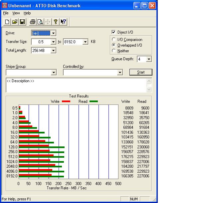Click the green Read legend swatch
213x203 pixels.
click(94, 102)
